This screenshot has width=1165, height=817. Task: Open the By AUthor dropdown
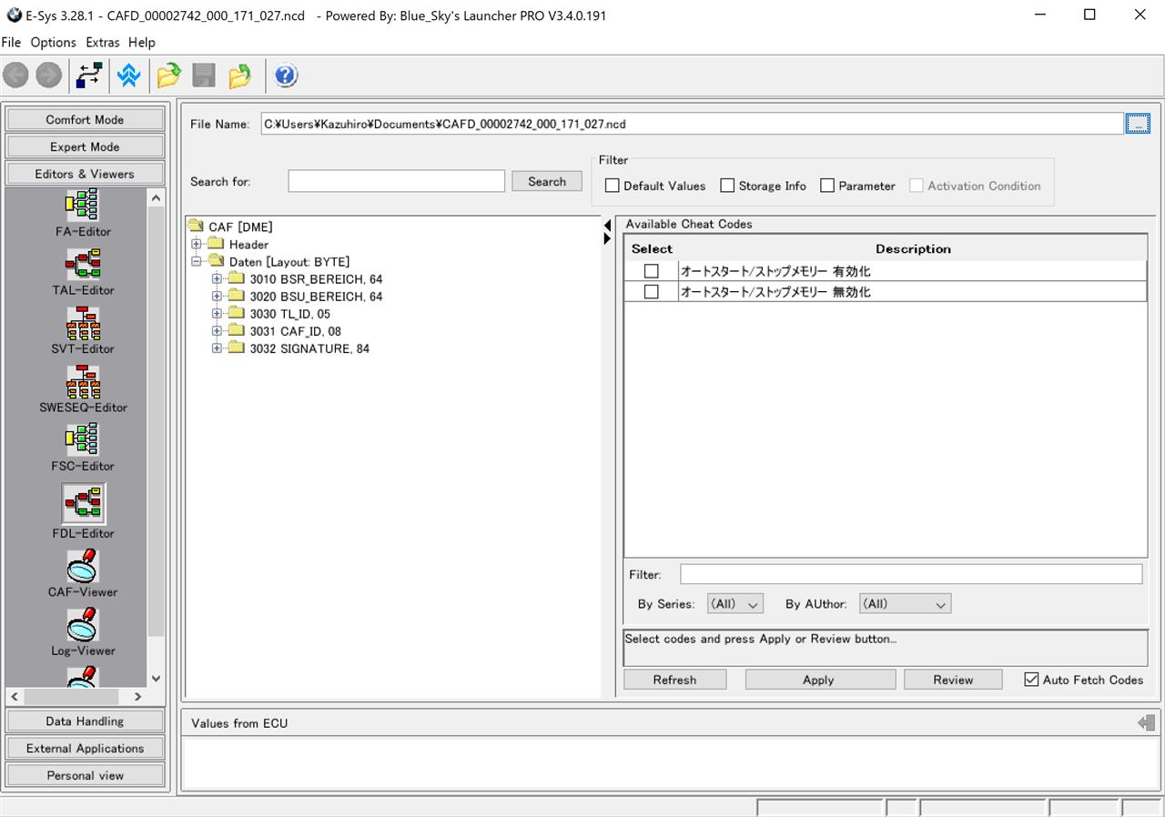(x=905, y=604)
